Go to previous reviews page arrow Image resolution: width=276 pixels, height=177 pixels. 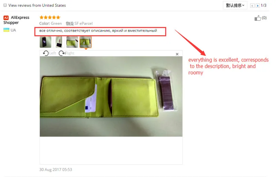pos(252,6)
